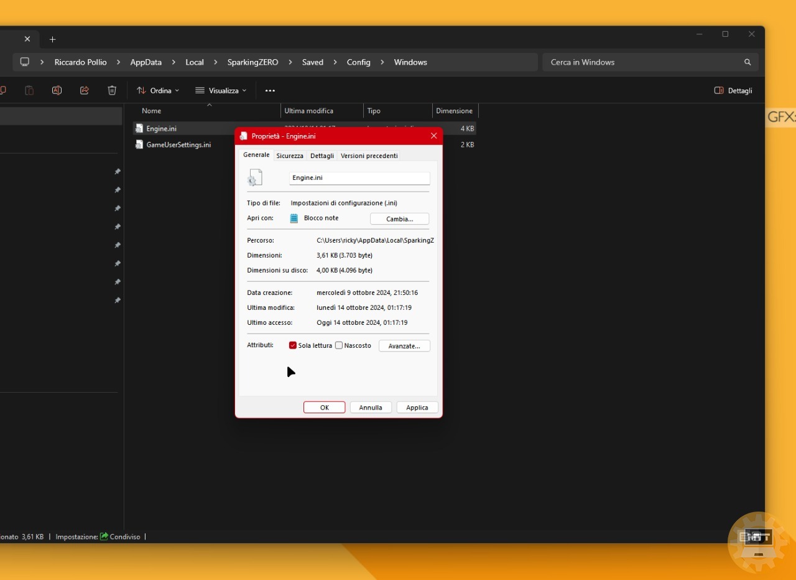Click the Blocco note notepad icon
Viewport: 796px width, 580px height.
(294, 218)
